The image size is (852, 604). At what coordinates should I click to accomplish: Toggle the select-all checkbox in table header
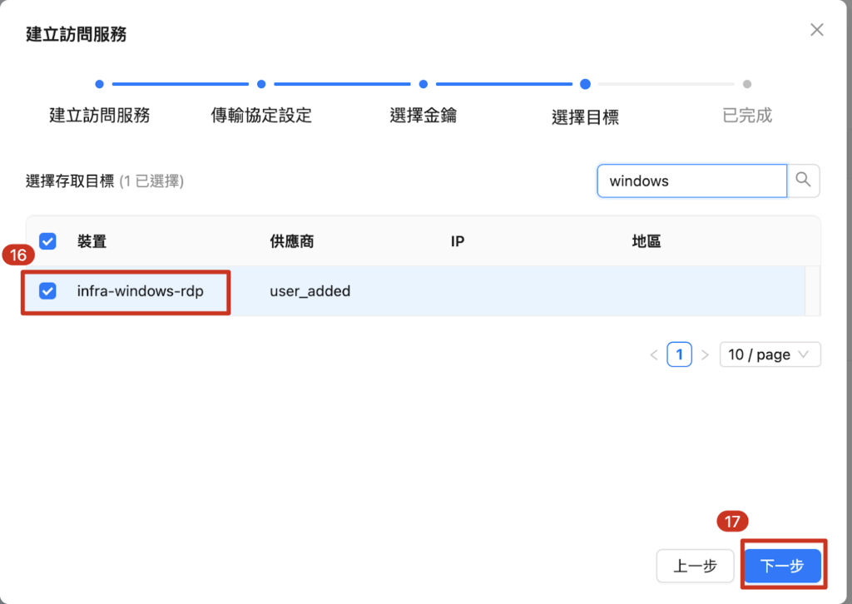[47, 241]
